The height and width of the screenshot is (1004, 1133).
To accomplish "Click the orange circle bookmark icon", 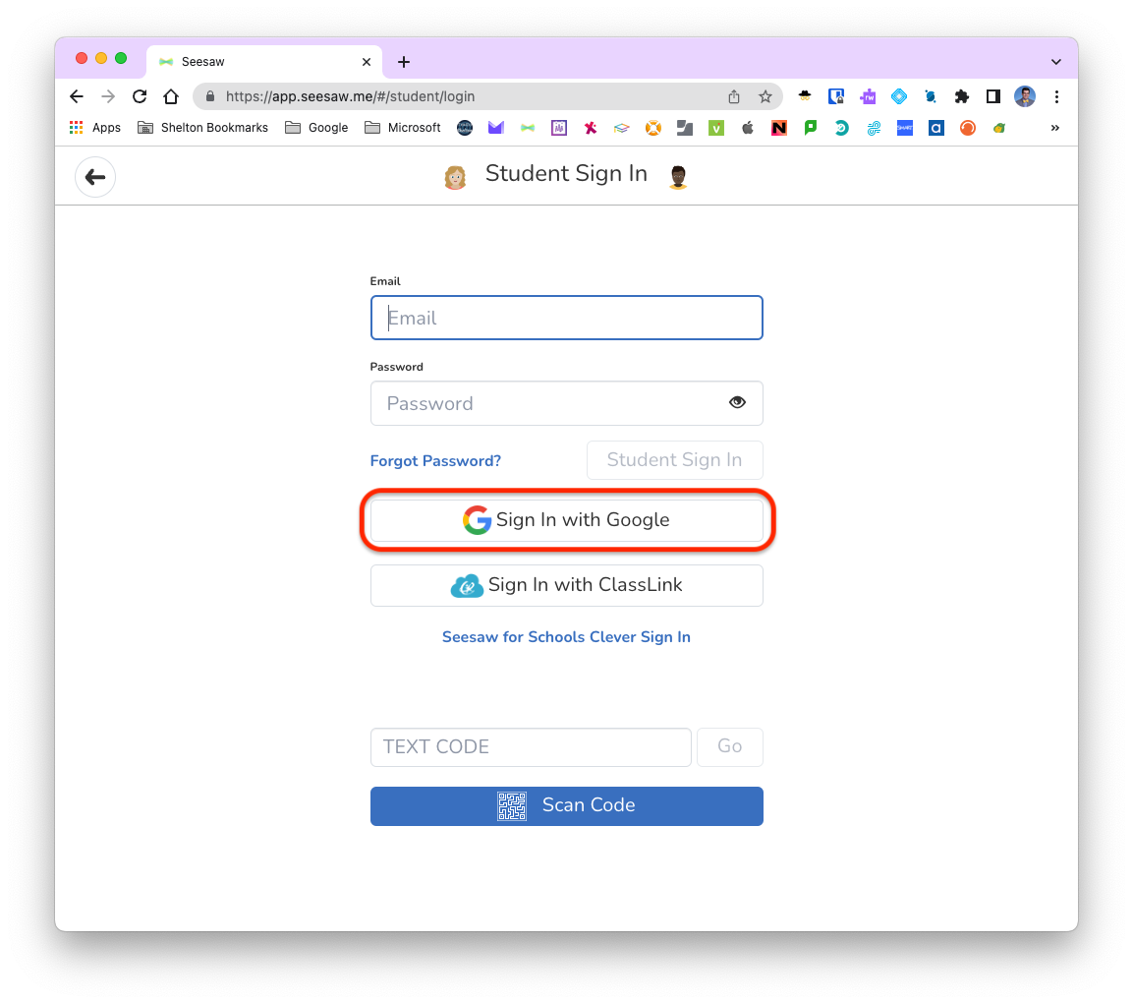I will [968, 128].
